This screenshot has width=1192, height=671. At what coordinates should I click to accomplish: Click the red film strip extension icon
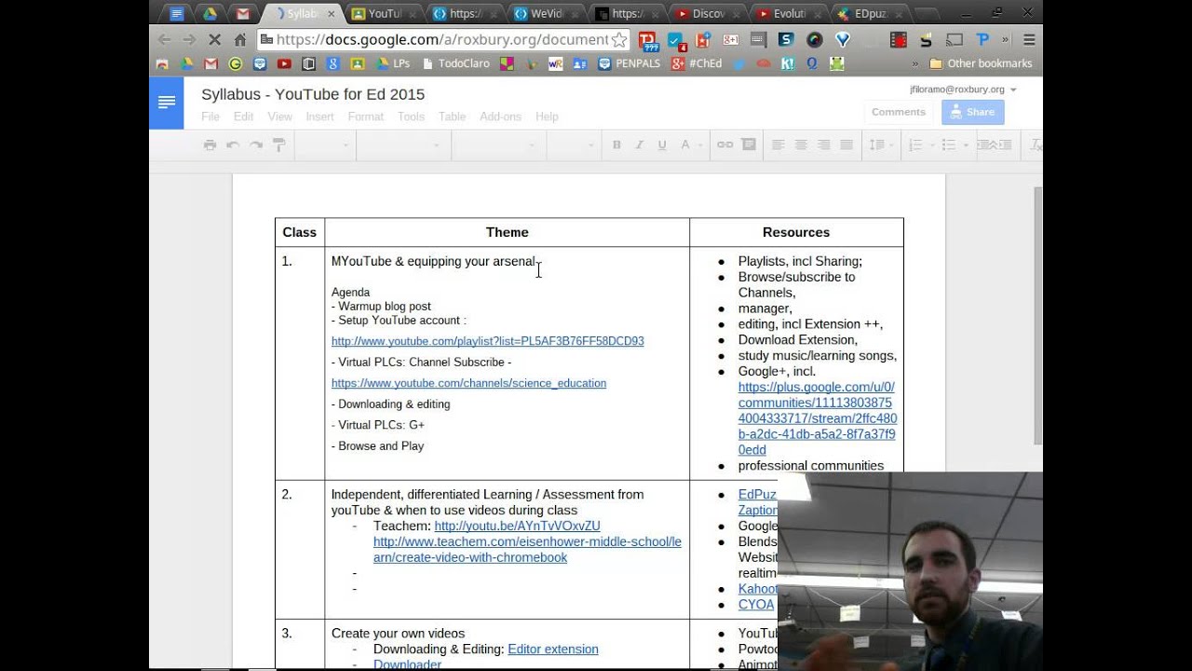point(899,40)
